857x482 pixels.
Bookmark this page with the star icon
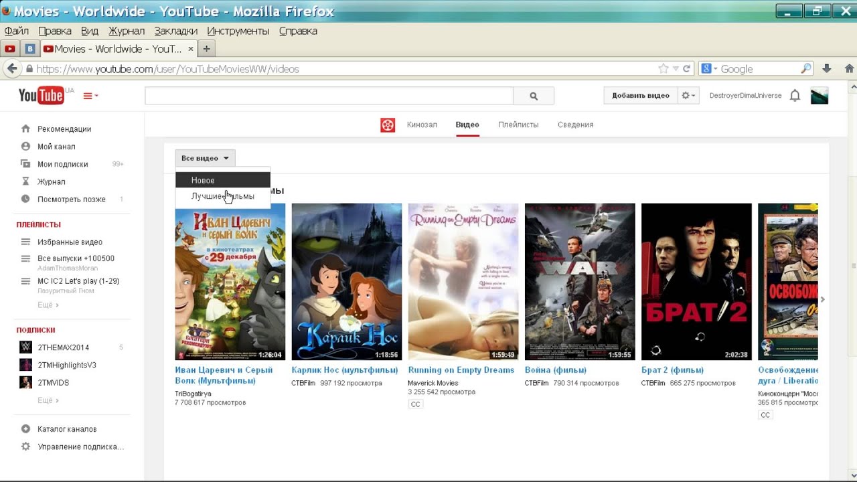(x=664, y=68)
